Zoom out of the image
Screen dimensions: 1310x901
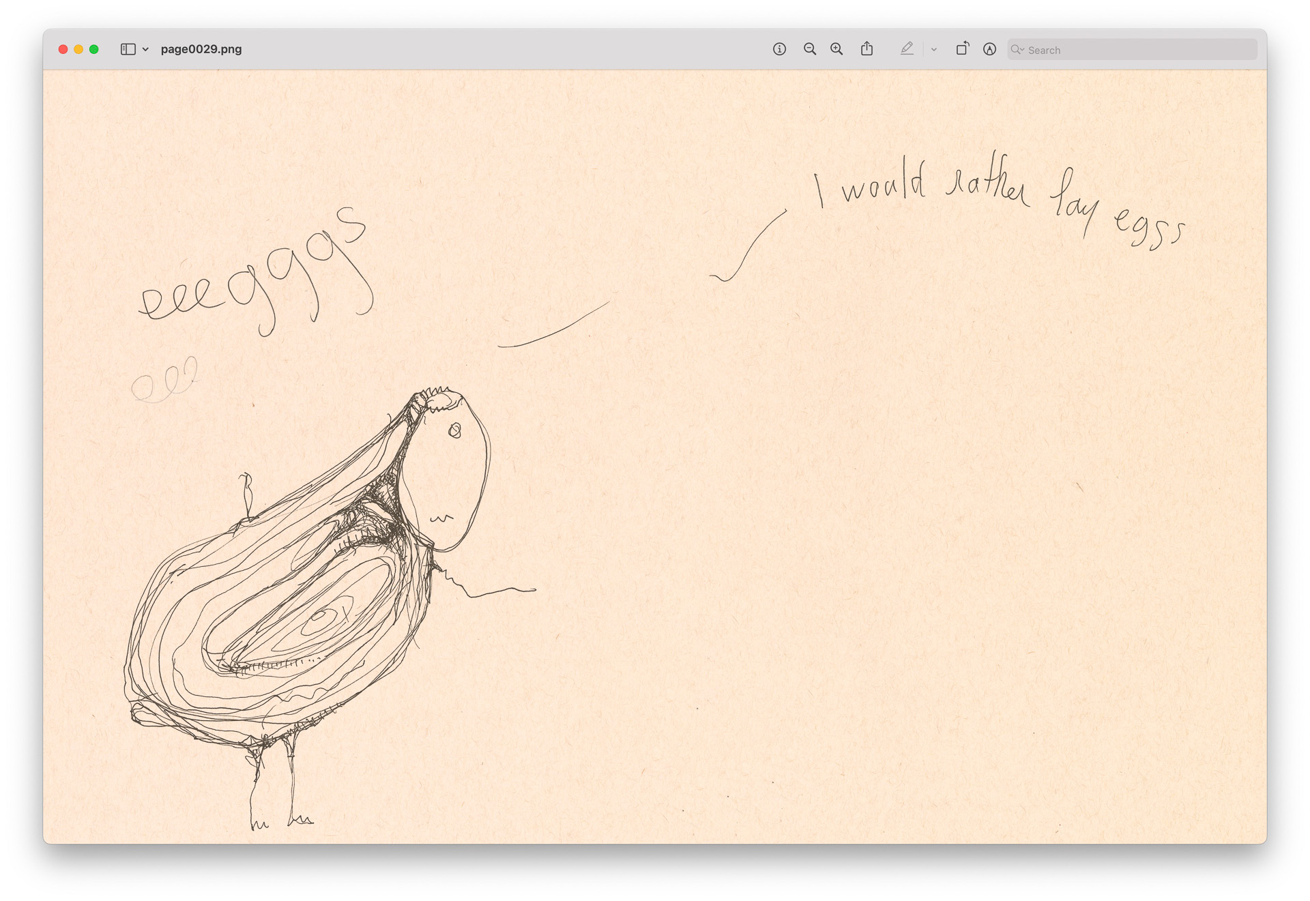click(809, 48)
